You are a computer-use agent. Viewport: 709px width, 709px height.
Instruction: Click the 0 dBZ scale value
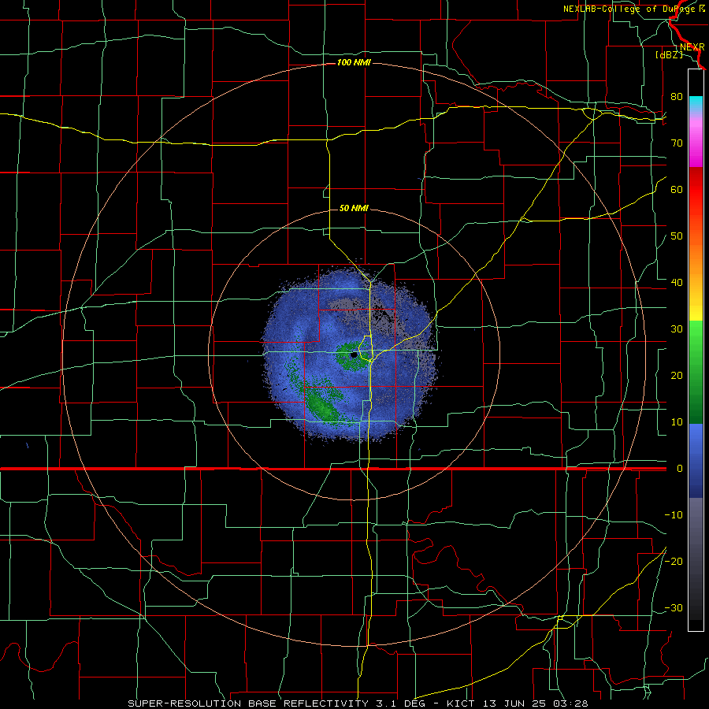click(680, 469)
